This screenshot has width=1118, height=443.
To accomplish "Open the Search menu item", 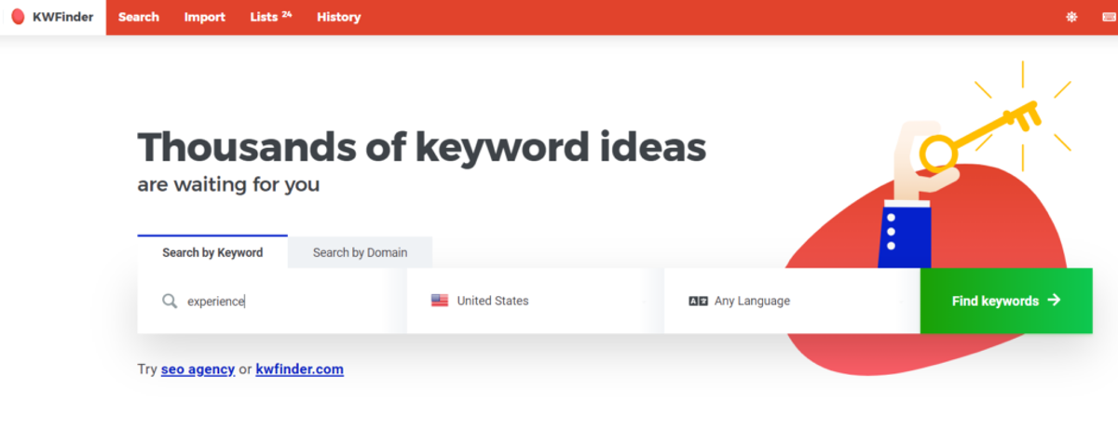I will pyautogui.click(x=139, y=17).
